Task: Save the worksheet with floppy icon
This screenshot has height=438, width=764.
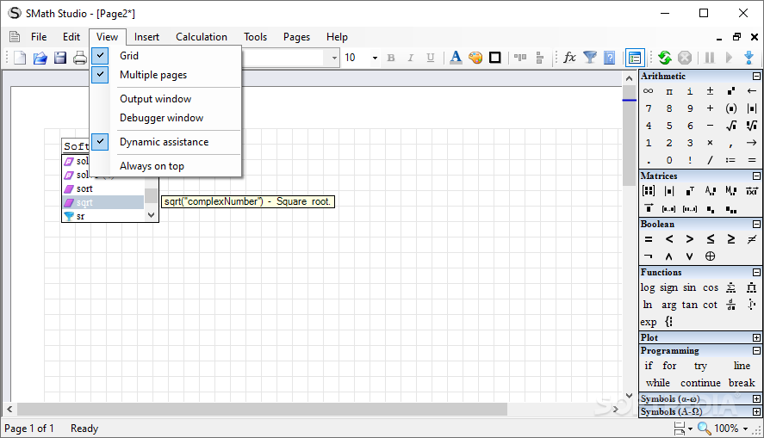Action: coord(60,58)
